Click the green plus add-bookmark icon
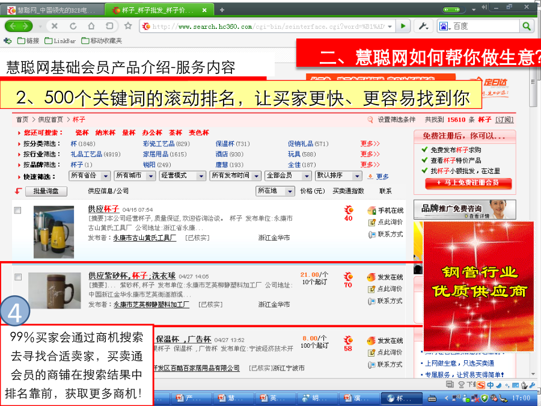The width and height of the screenshot is (541, 406). tap(7, 41)
